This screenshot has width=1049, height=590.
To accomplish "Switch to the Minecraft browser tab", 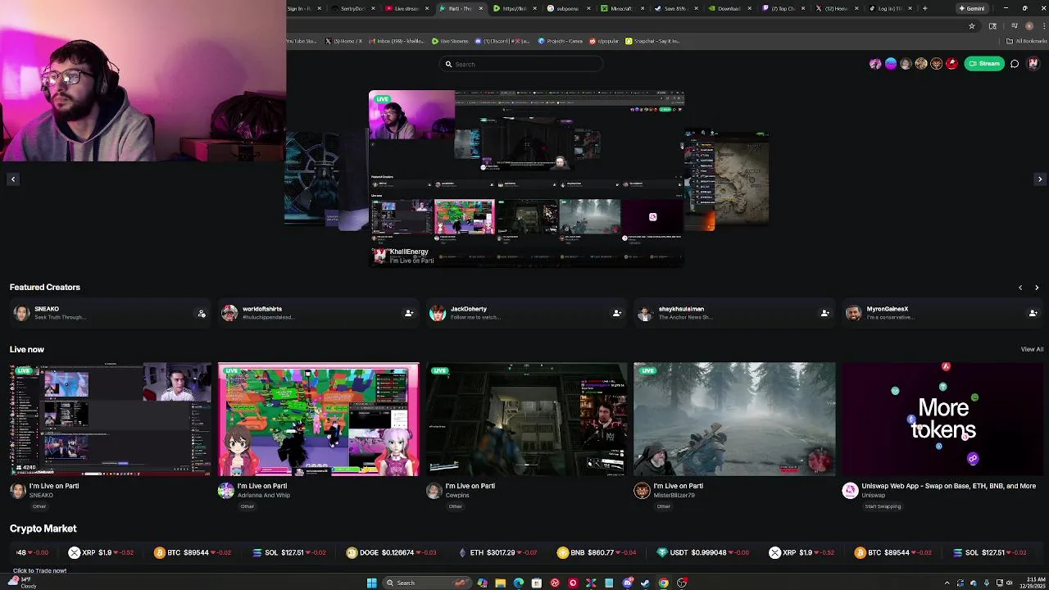I will (622, 8).
